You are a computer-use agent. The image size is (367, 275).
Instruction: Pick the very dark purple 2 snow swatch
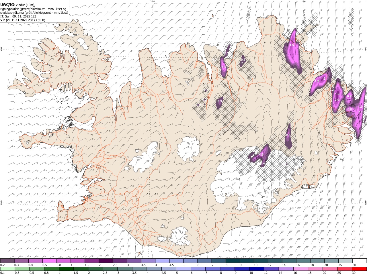point(106,261)
